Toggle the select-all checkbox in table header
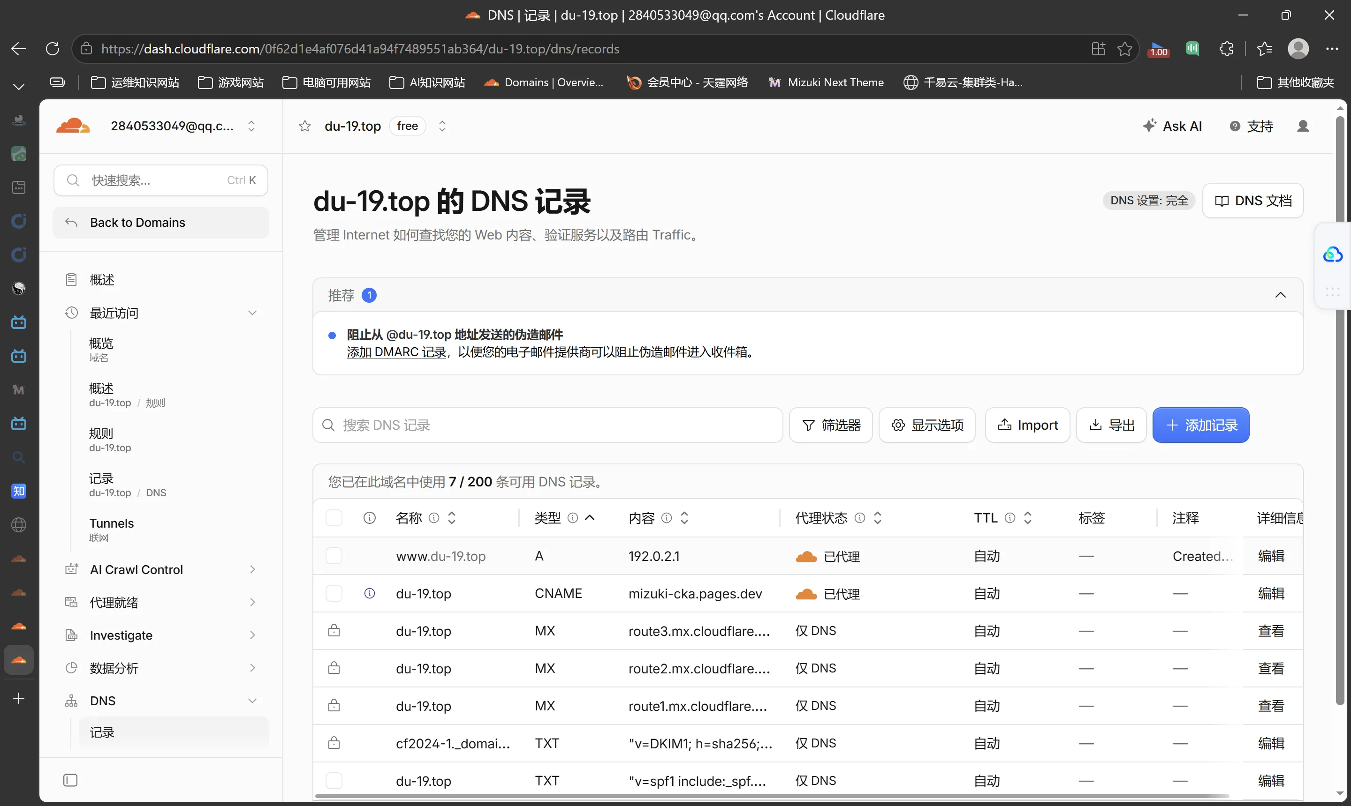The image size is (1351, 806). pos(334,518)
